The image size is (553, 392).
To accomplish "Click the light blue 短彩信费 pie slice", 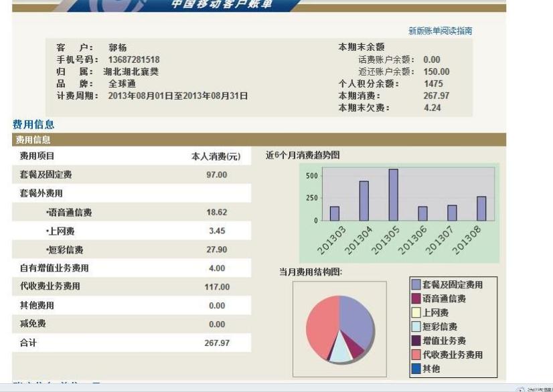I will pyautogui.click(x=341, y=351).
